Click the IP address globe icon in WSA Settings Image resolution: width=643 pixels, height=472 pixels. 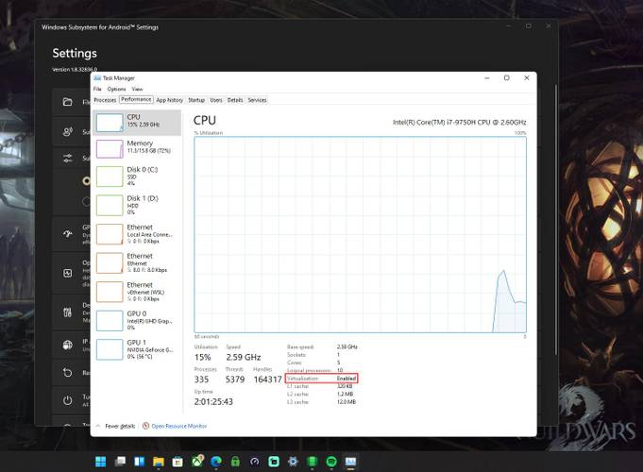click(x=68, y=345)
